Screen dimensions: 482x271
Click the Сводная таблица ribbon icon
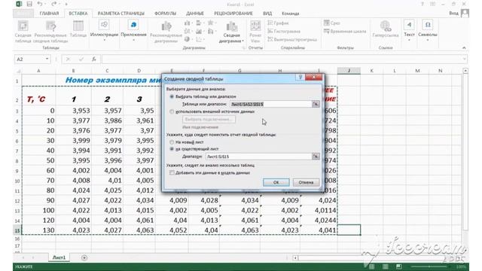coord(23,32)
